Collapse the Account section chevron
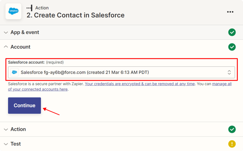The width and height of the screenshot is (243, 151). pos(6,47)
